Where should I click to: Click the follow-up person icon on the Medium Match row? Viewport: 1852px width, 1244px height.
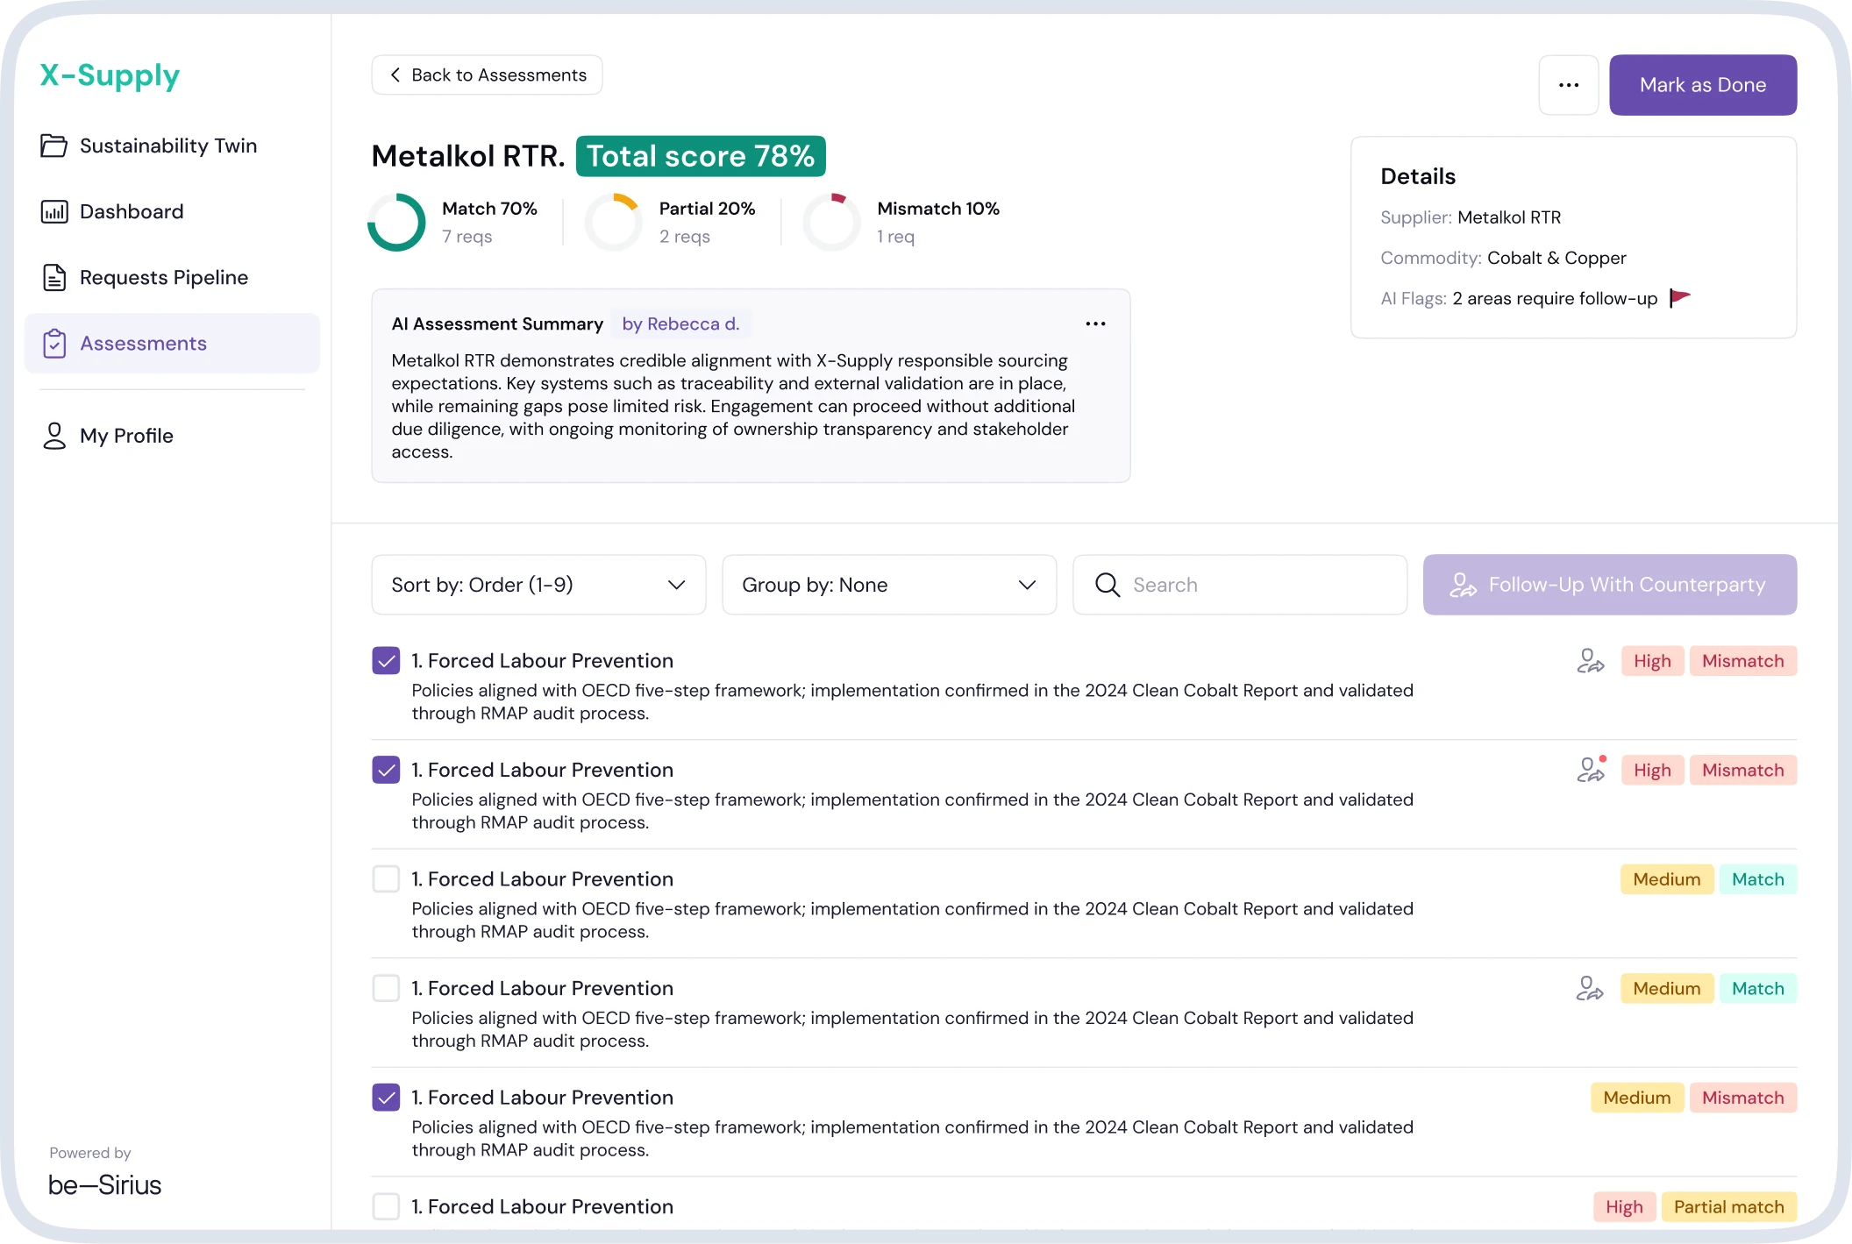point(1589,989)
